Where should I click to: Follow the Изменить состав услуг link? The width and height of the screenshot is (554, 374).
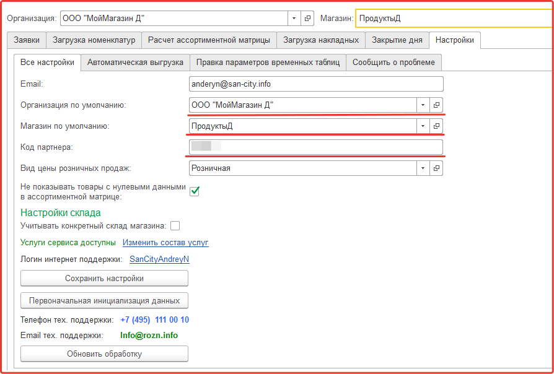[x=165, y=243]
